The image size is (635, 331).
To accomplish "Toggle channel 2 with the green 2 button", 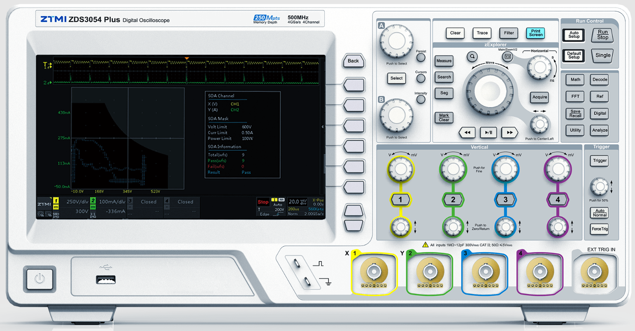I will tap(453, 200).
